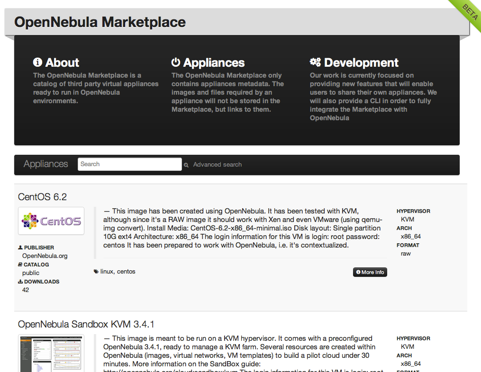Screen dimensions: 481x372
Task: Click Sandbox arch value x86_64
Action: [x=411, y=364]
